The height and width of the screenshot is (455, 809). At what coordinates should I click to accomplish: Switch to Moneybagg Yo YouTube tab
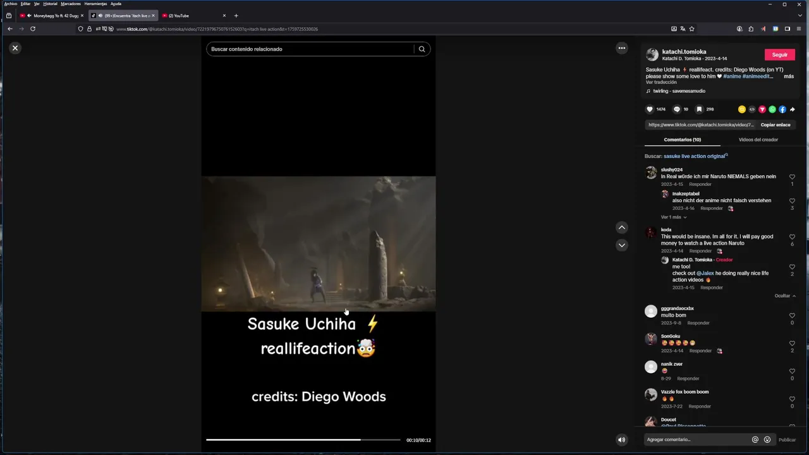(52, 16)
